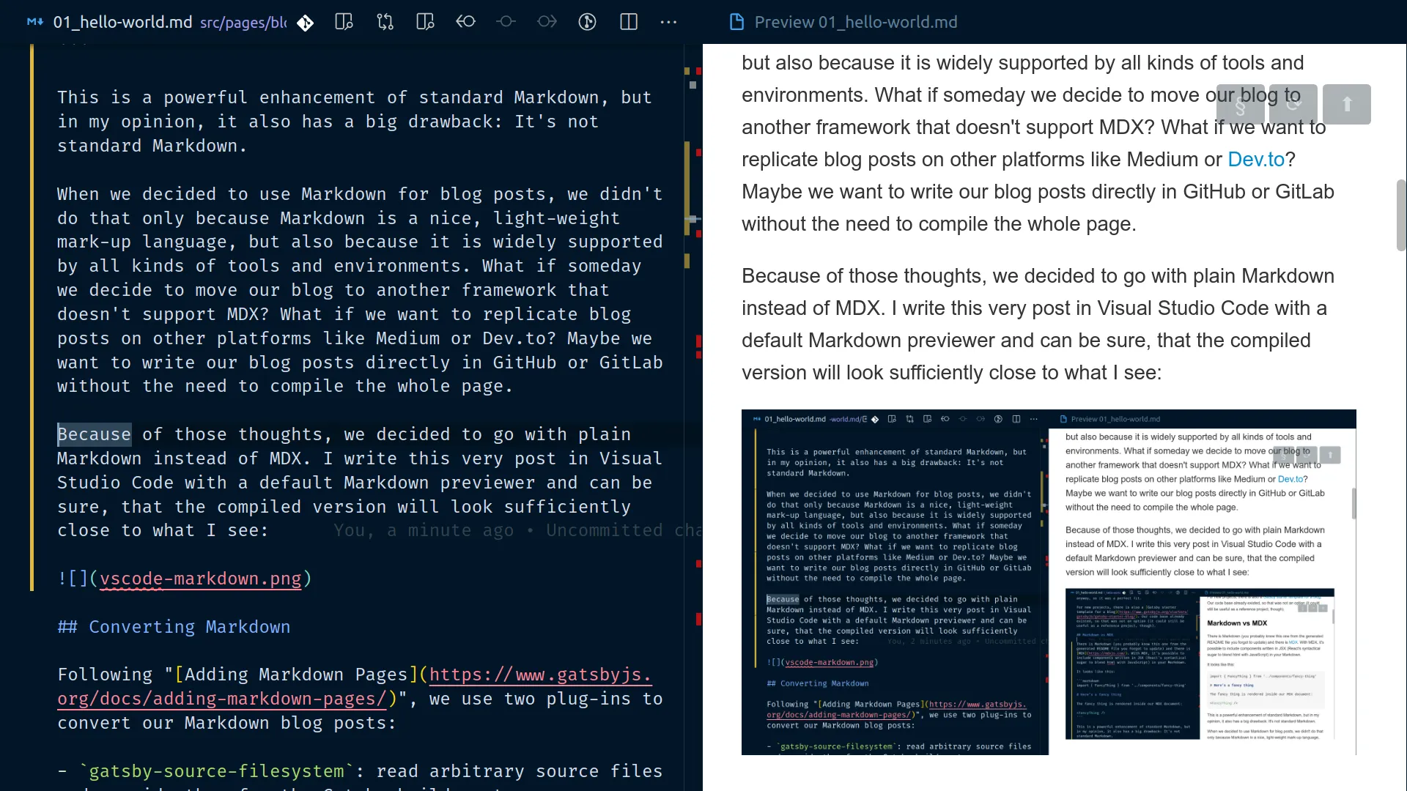Open the More Actions ellipsis menu
This screenshot has height=791, width=1407.
(669, 22)
